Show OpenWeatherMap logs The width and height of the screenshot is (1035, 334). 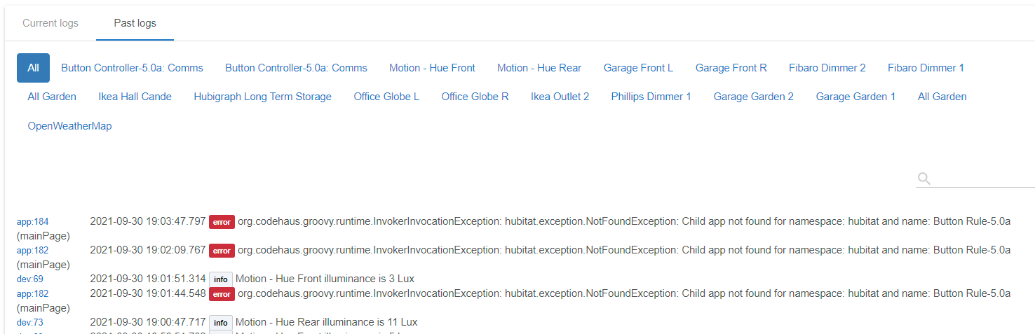69,126
